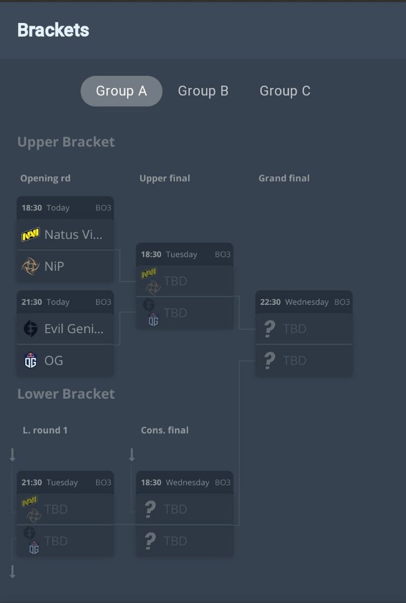The width and height of the screenshot is (406, 603).
Task: Click the question mark icon in the Grand final
Action: [270, 328]
